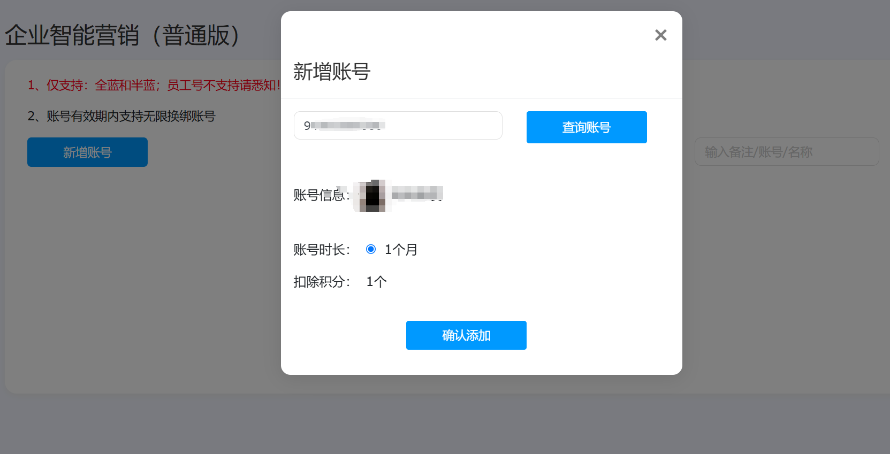This screenshot has height=454, width=890.
Task: Click the red 仅支持全蓝和半蓝 notice
Action: [x=154, y=85]
